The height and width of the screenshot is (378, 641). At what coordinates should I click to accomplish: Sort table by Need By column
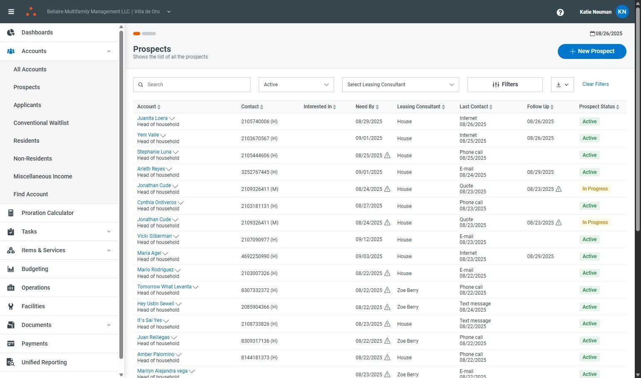(x=367, y=107)
